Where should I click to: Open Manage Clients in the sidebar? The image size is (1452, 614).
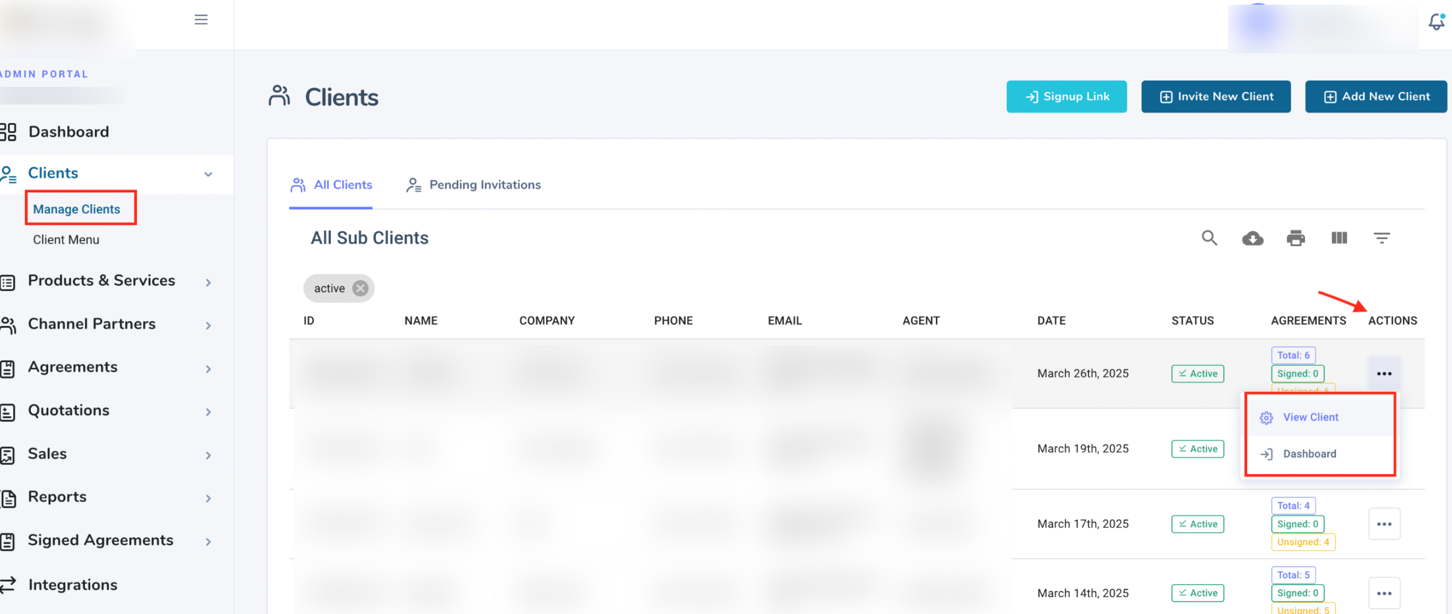click(x=76, y=209)
